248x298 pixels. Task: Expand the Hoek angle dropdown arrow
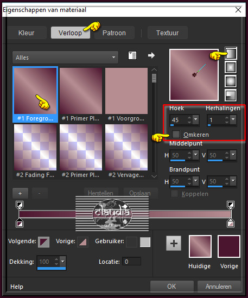196,119
